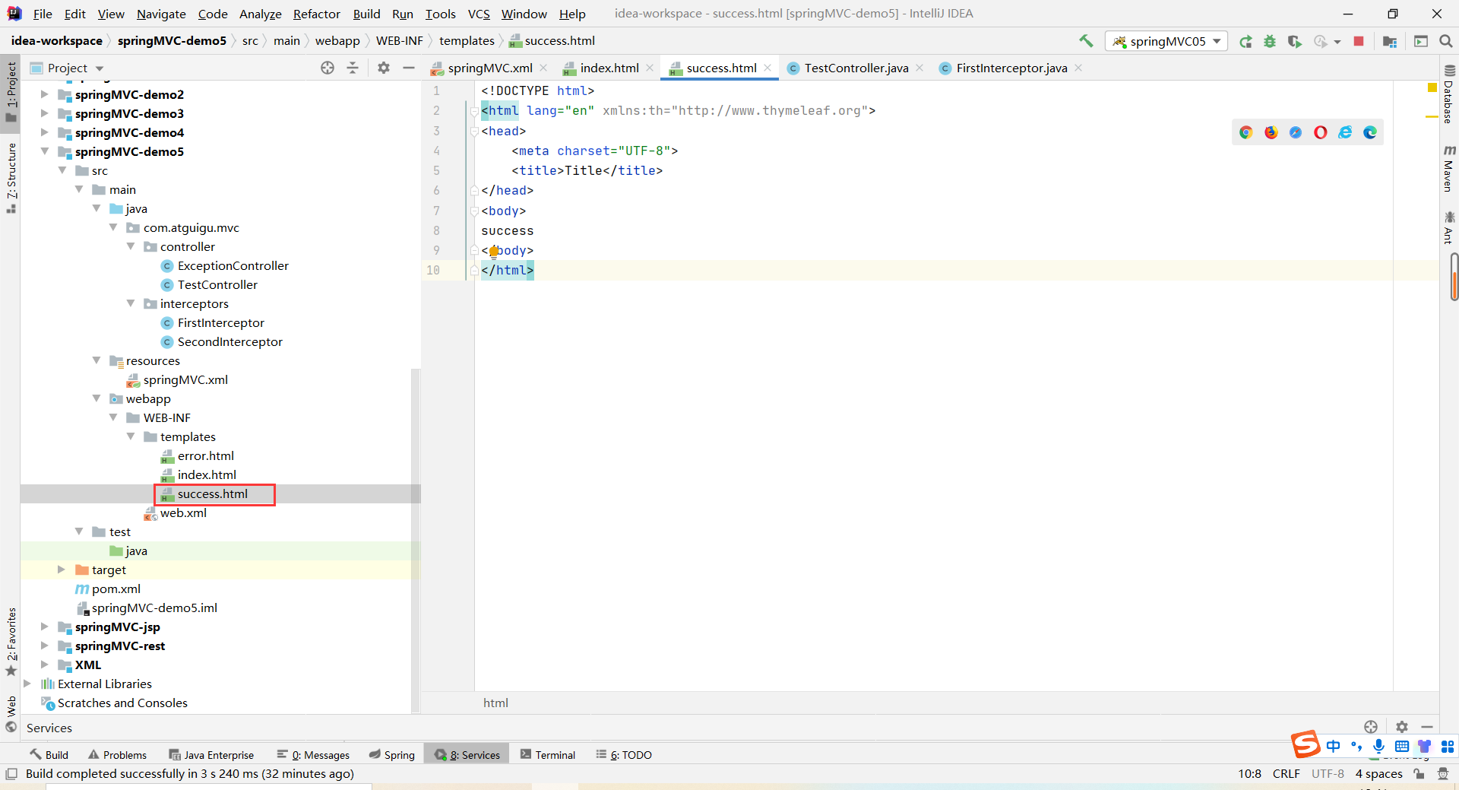1459x790 pixels.
Task: Click templates in breadcrumb path
Action: click(x=467, y=41)
